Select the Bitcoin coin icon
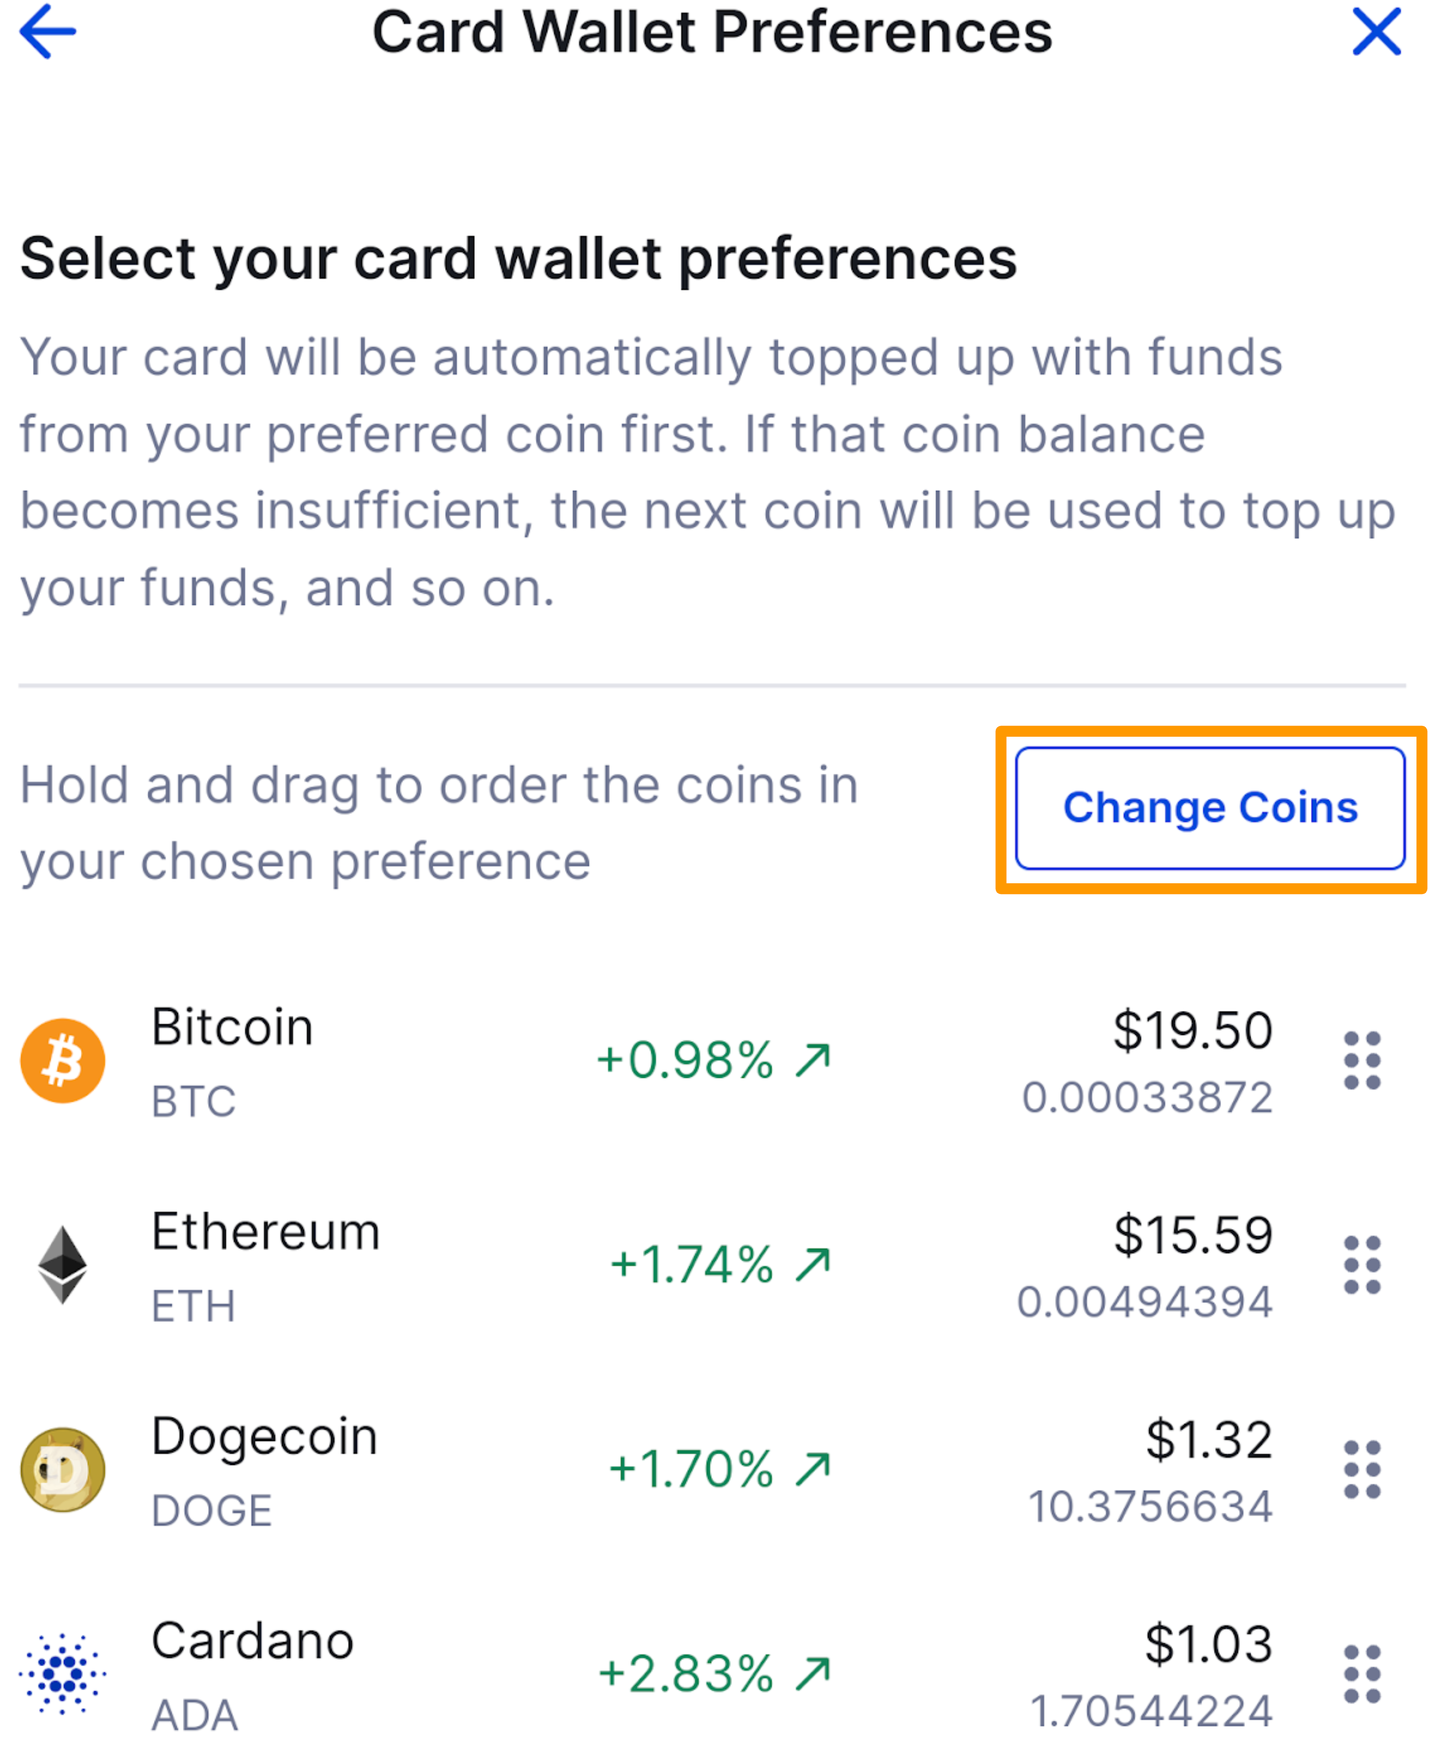This screenshot has width=1433, height=1746. click(62, 1062)
